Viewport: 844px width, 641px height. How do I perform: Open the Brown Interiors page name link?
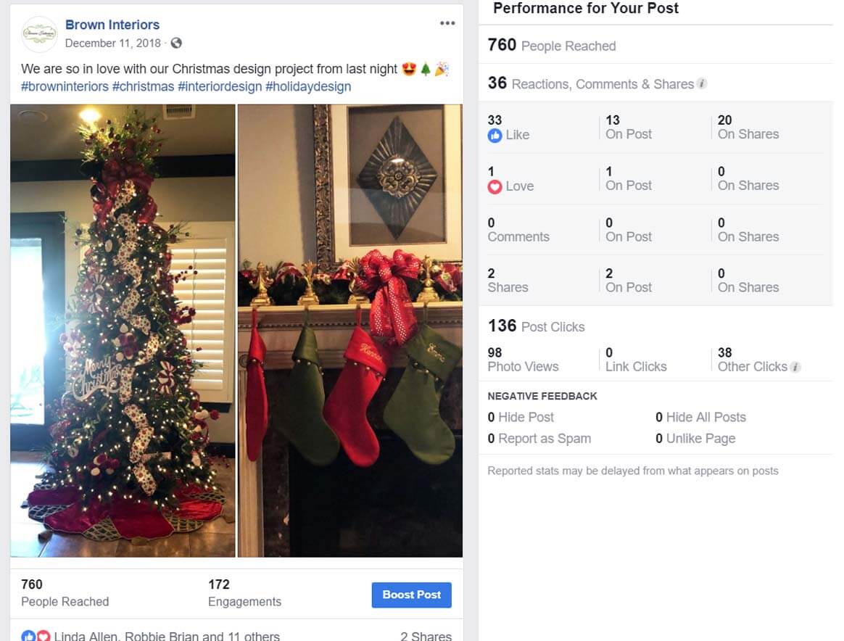(x=112, y=25)
